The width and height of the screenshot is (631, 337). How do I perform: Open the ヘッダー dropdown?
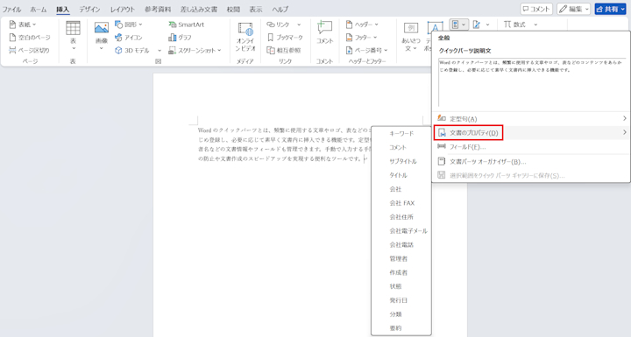point(362,25)
